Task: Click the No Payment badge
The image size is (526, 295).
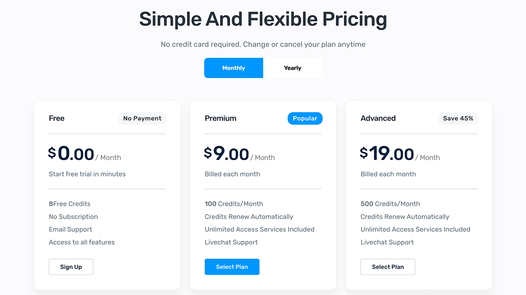Action: pyautogui.click(x=142, y=118)
